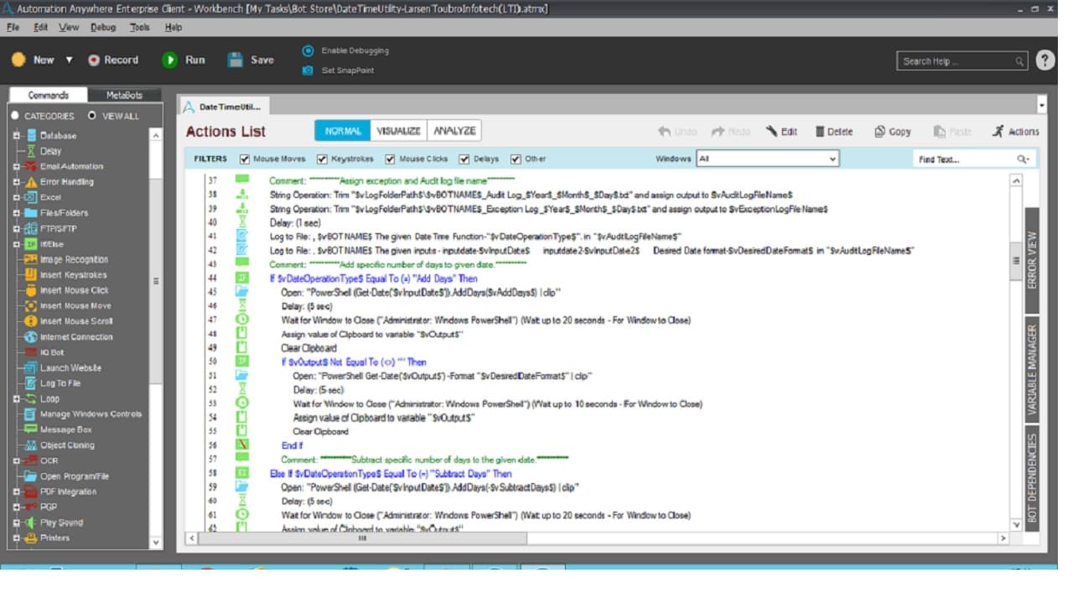The image size is (1073, 604).
Task: Uncheck the Mouse Moves filter
Action: 245,159
